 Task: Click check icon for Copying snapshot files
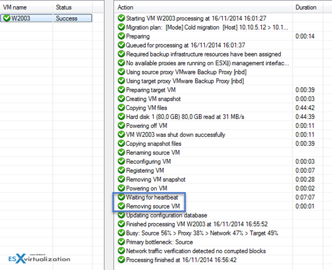(x=122, y=144)
